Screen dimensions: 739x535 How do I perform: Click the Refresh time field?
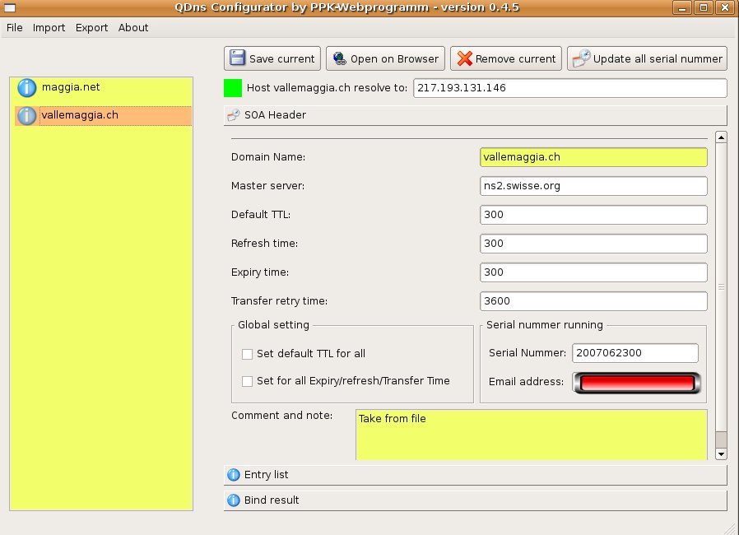click(594, 244)
